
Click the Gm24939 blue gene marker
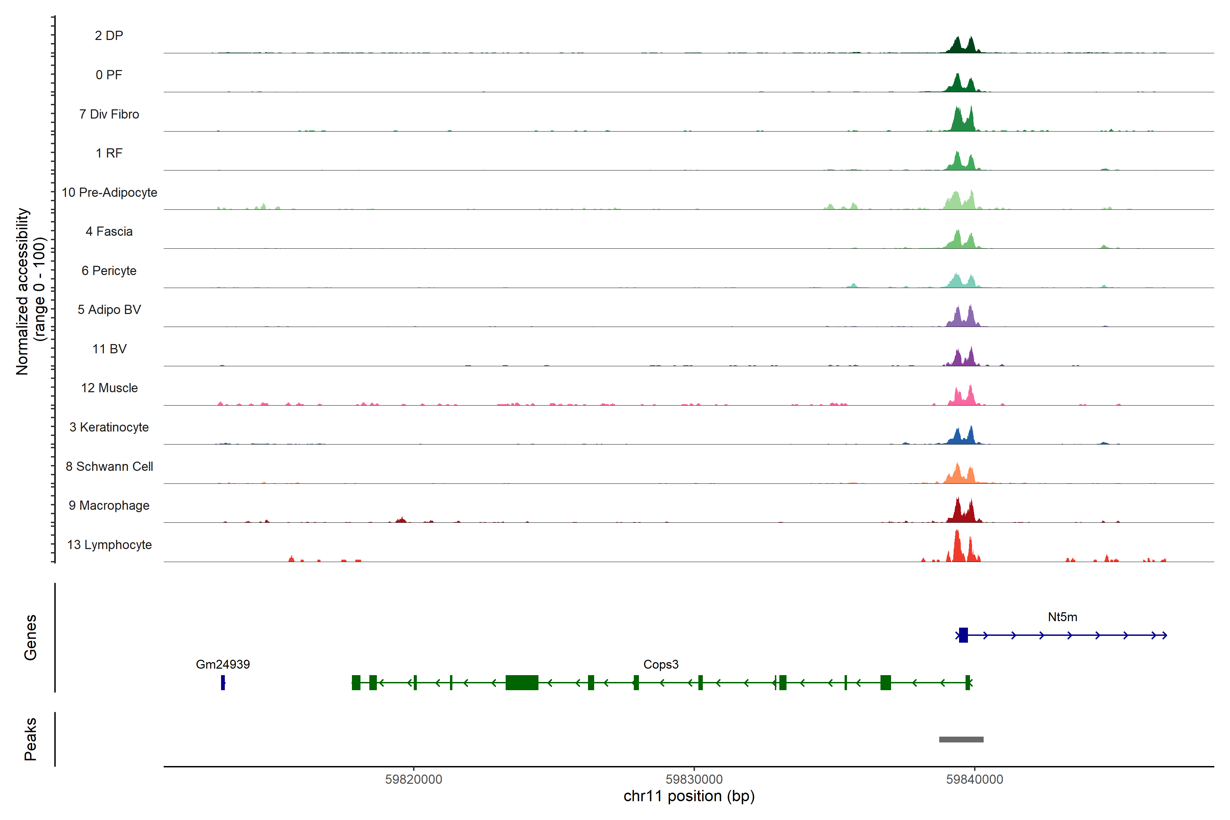click(x=223, y=682)
